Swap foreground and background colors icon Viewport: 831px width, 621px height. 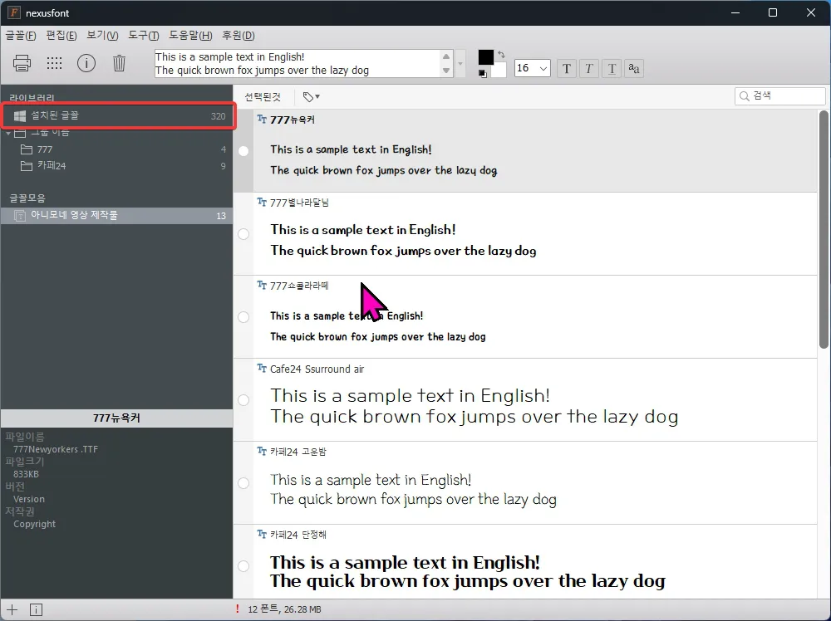click(x=501, y=54)
